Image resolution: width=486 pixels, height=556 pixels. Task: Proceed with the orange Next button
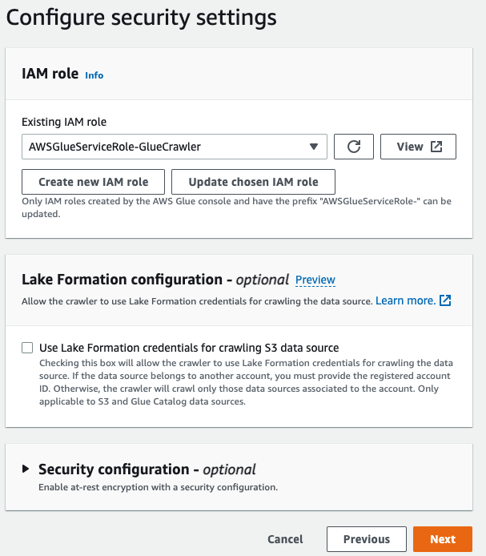(x=443, y=539)
